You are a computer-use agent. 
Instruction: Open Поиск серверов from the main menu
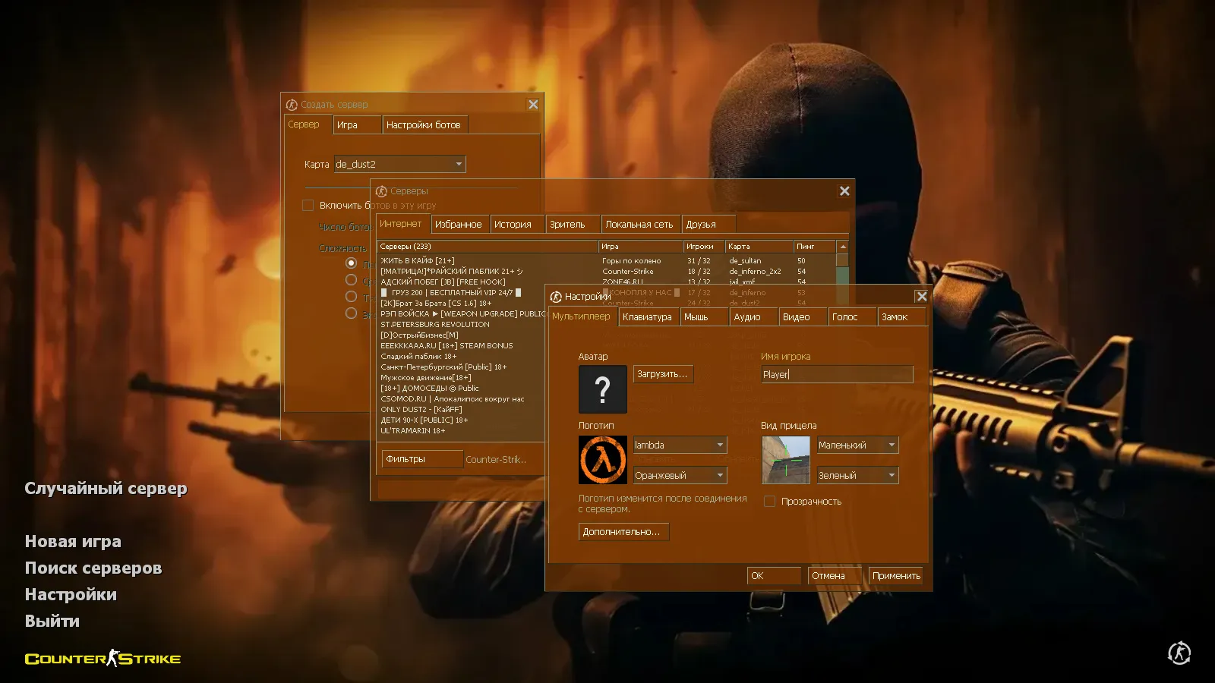93,568
